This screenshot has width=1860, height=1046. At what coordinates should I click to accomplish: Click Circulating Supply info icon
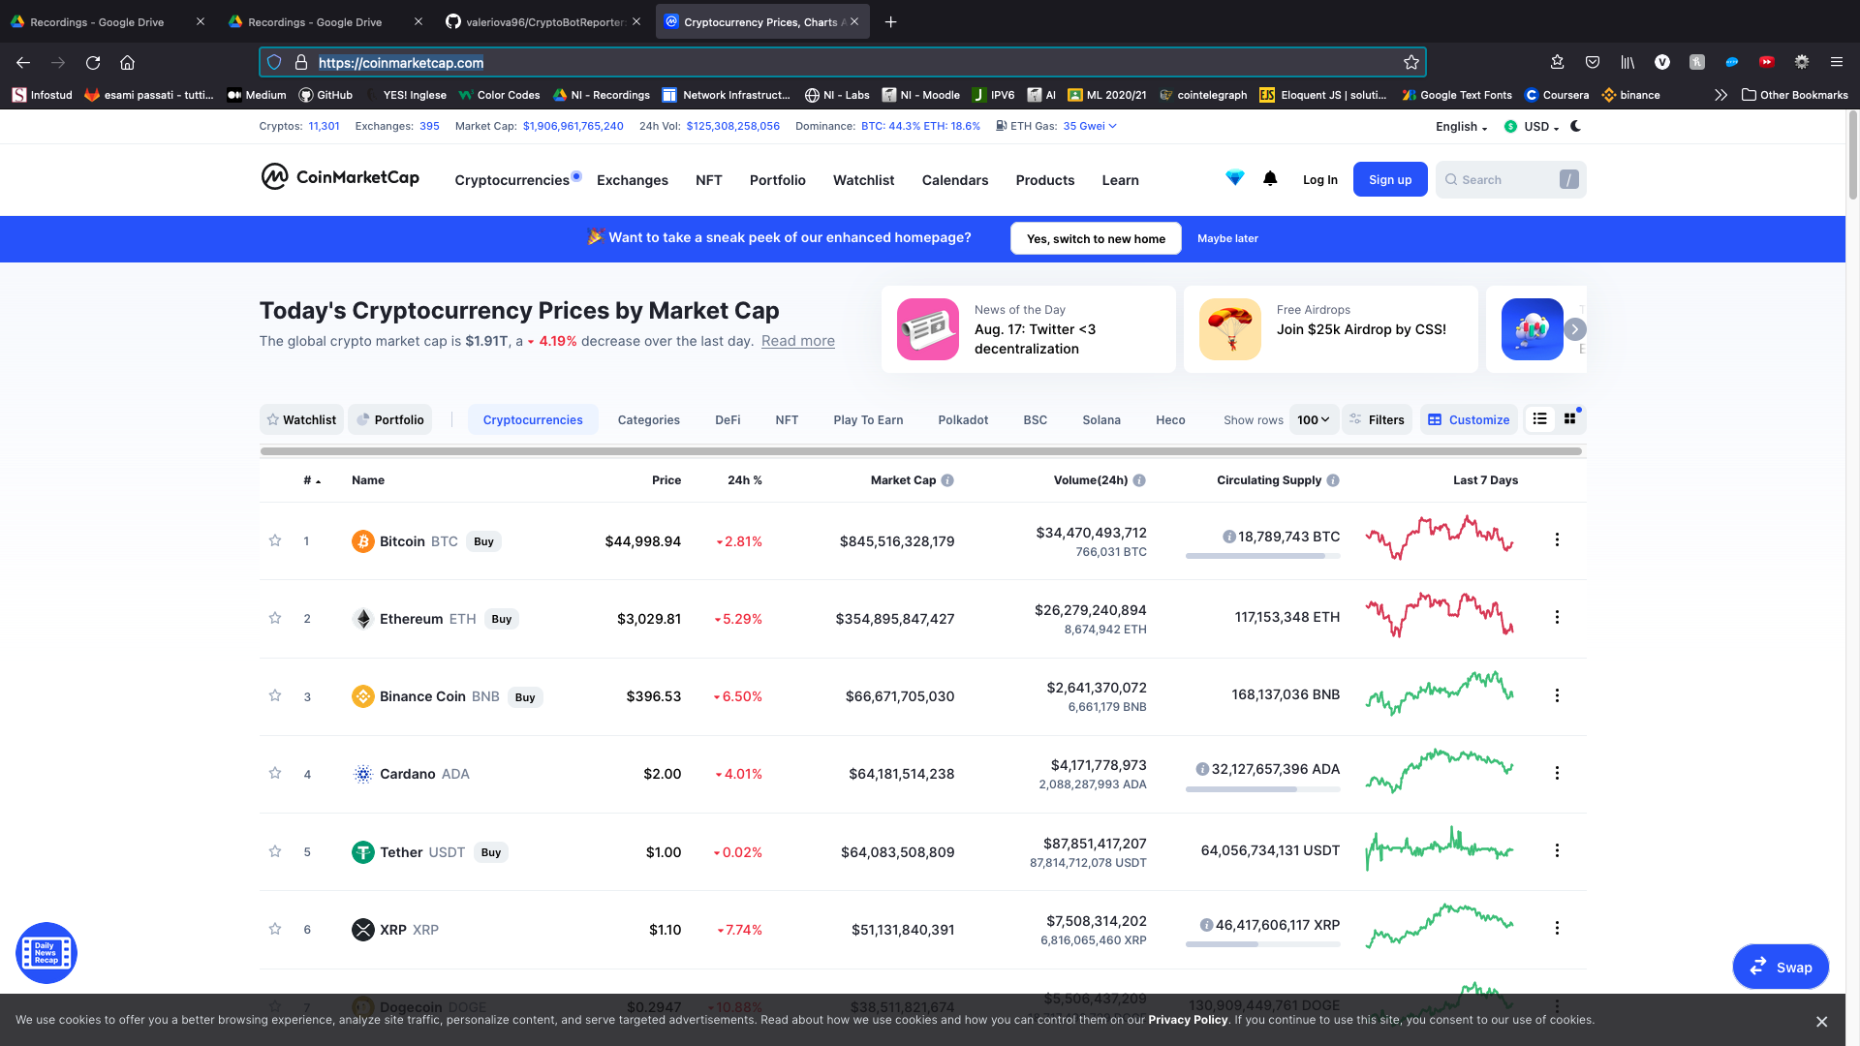(1333, 480)
